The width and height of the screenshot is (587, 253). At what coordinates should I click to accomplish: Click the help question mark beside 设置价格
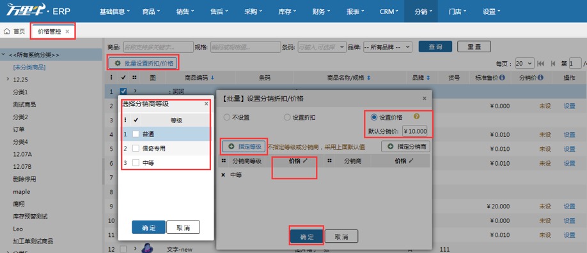point(416,117)
